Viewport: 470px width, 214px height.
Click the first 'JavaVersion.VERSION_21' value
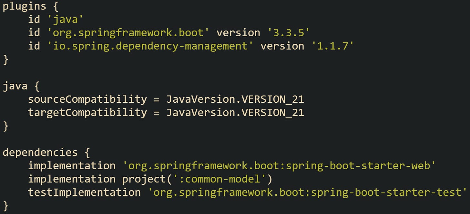tap(235, 99)
